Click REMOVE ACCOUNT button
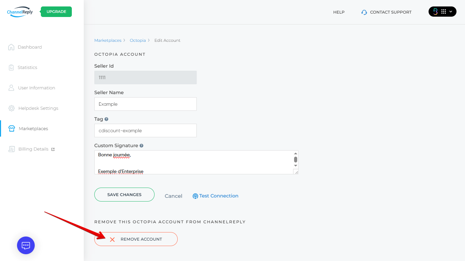This screenshot has width=465, height=261. pos(136,239)
